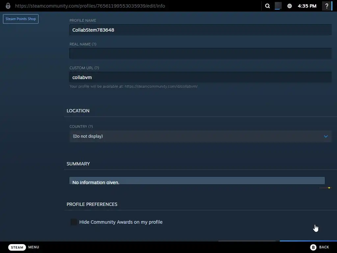Click the PROFILE NAME label
Screen dimensions: 337x253
(x=83, y=20)
